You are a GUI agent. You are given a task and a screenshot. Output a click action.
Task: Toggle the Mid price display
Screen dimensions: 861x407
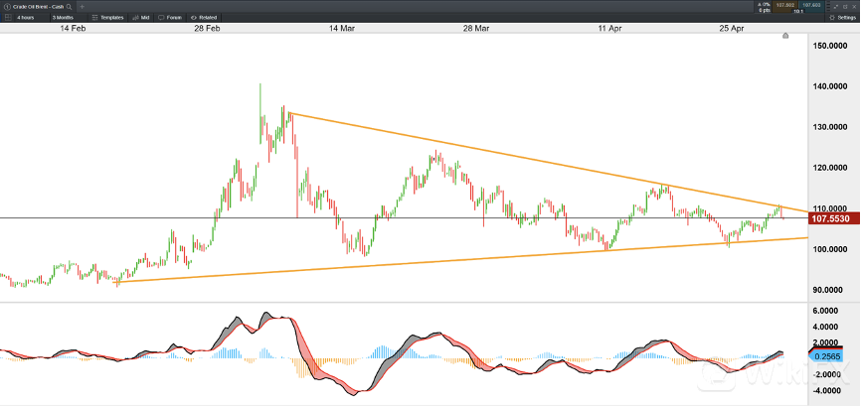[x=140, y=18]
